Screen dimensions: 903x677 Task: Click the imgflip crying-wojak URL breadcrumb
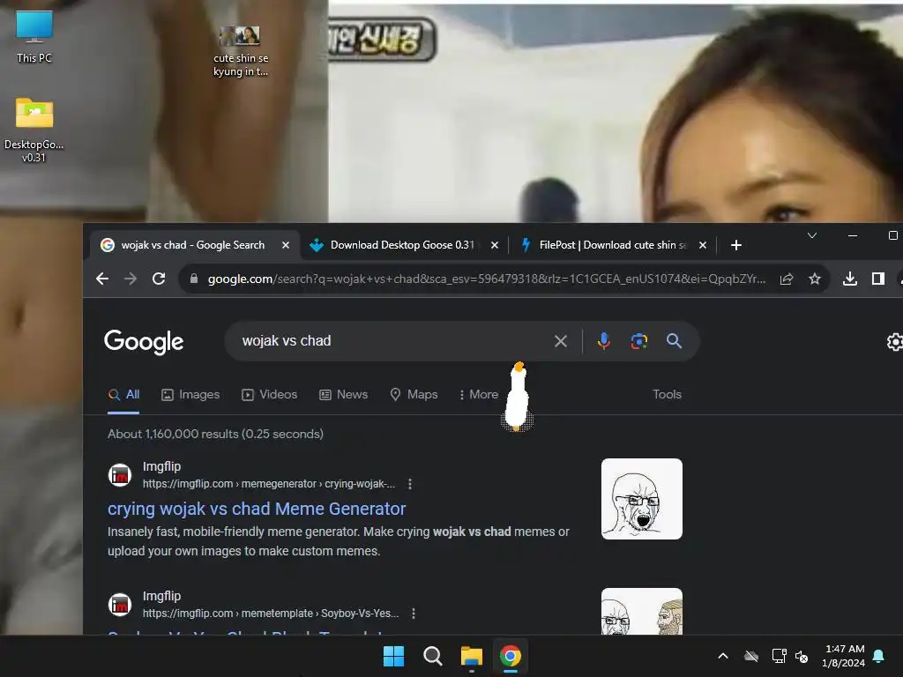click(x=269, y=484)
